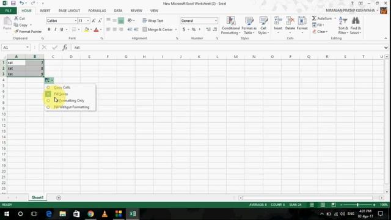Open the FILE tab
This screenshot has height=220, width=391.
[8, 11]
